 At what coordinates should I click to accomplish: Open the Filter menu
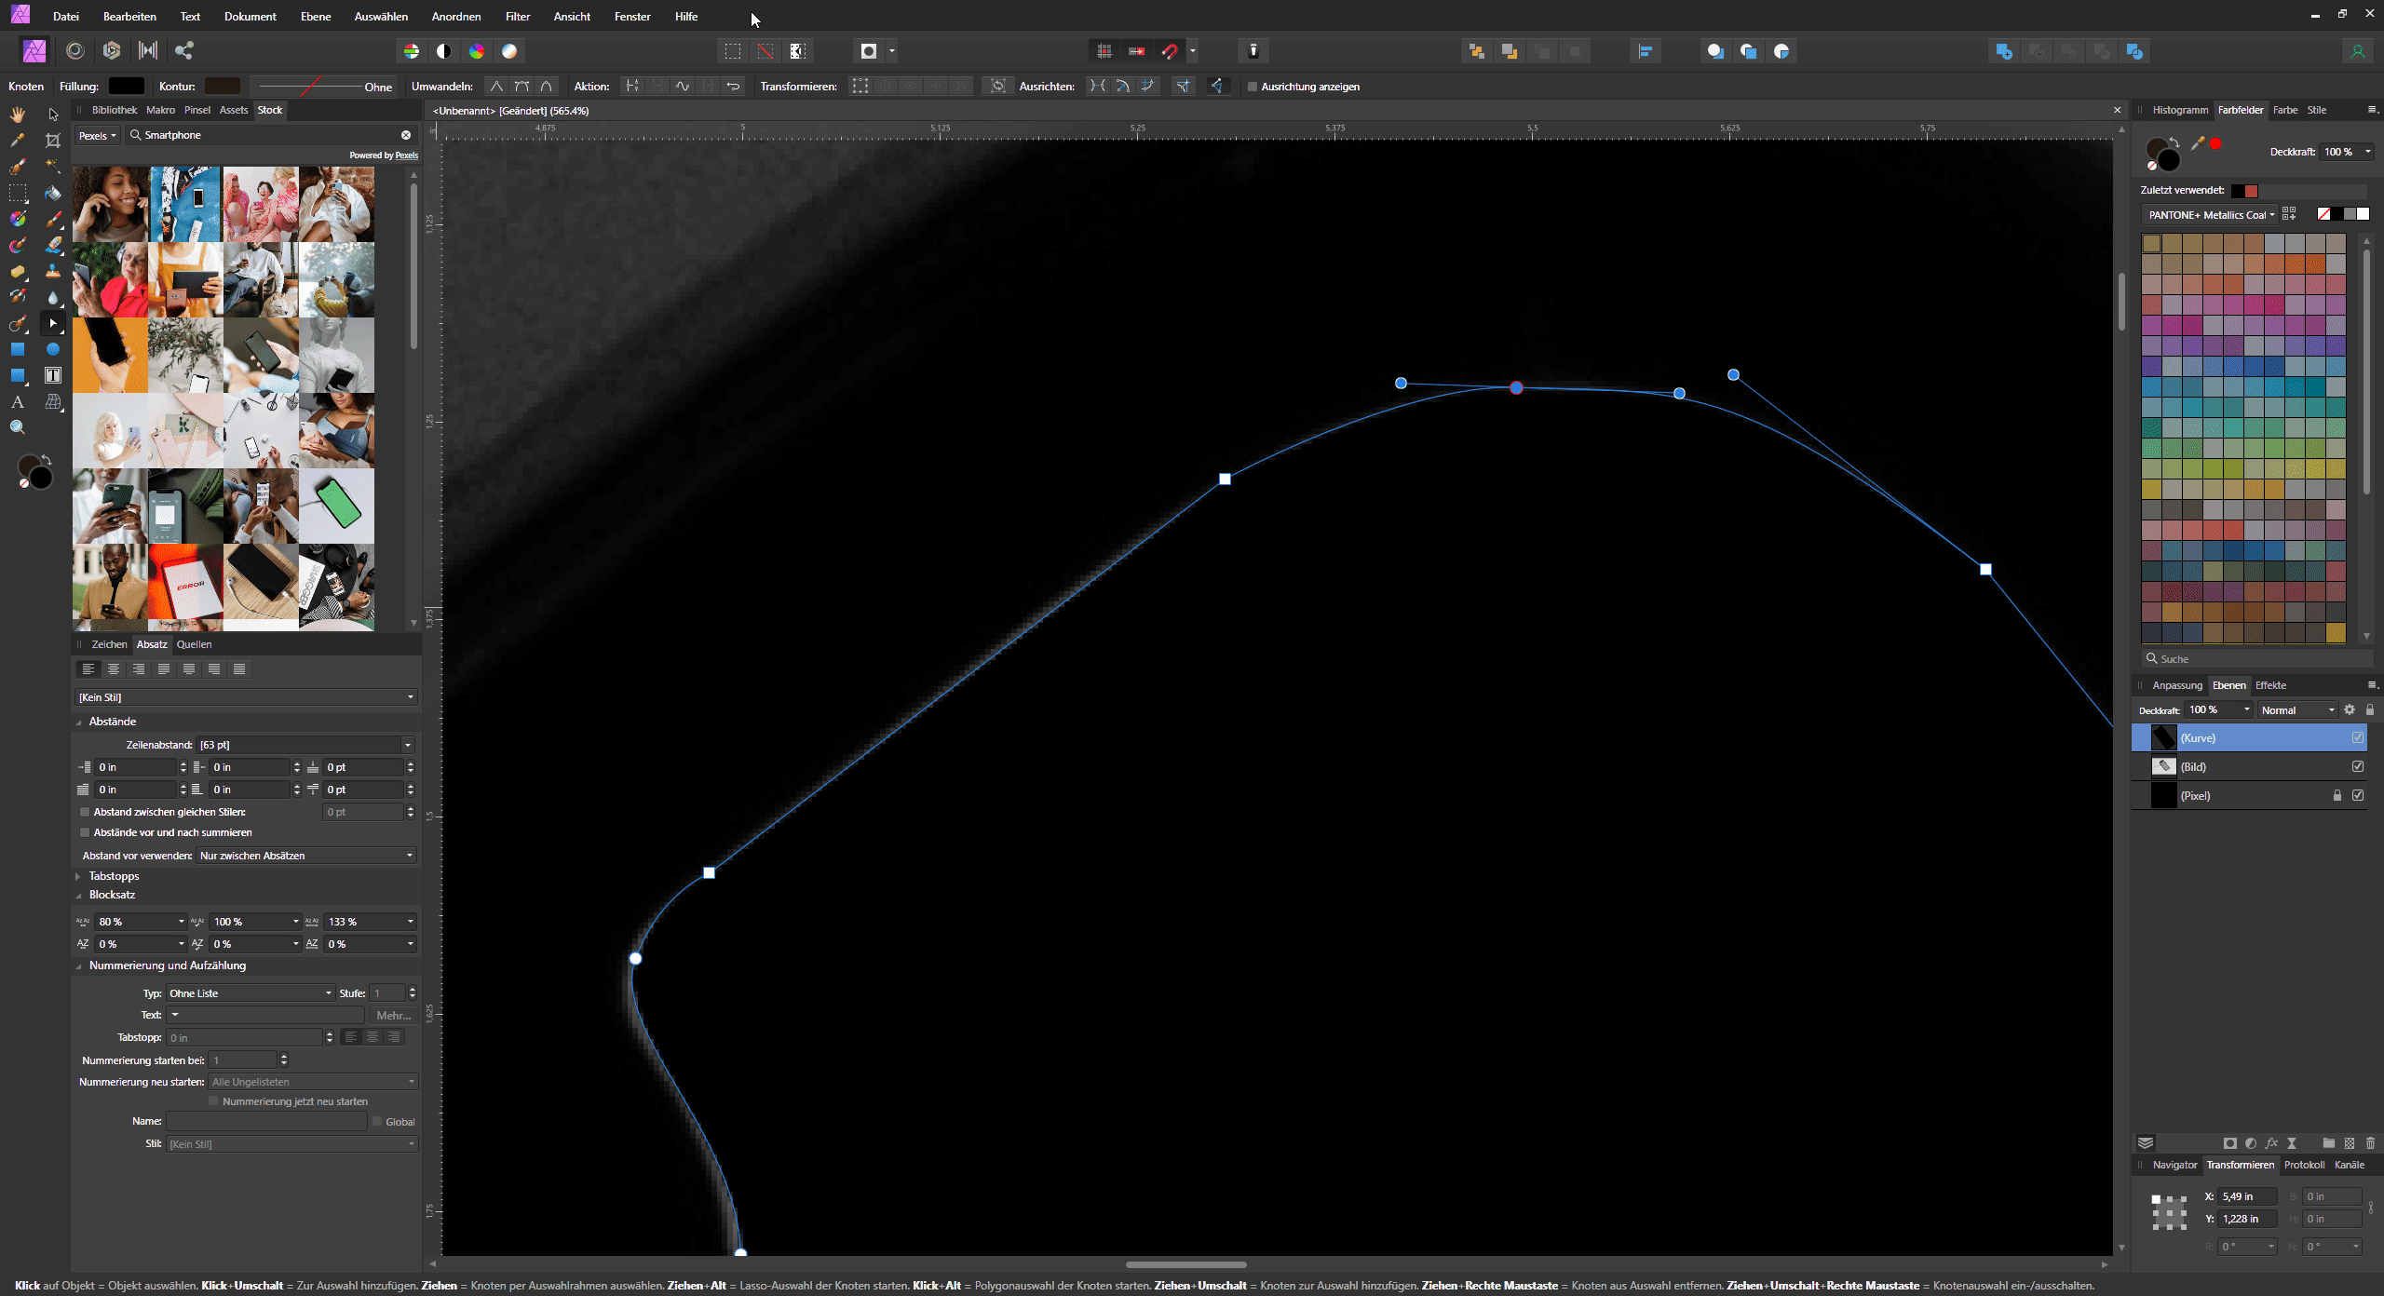[x=517, y=16]
